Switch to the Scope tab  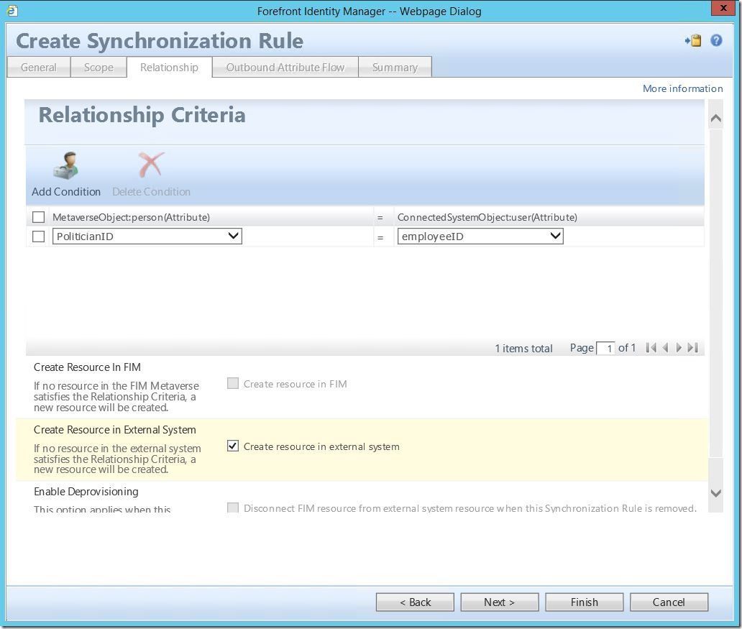(x=99, y=67)
